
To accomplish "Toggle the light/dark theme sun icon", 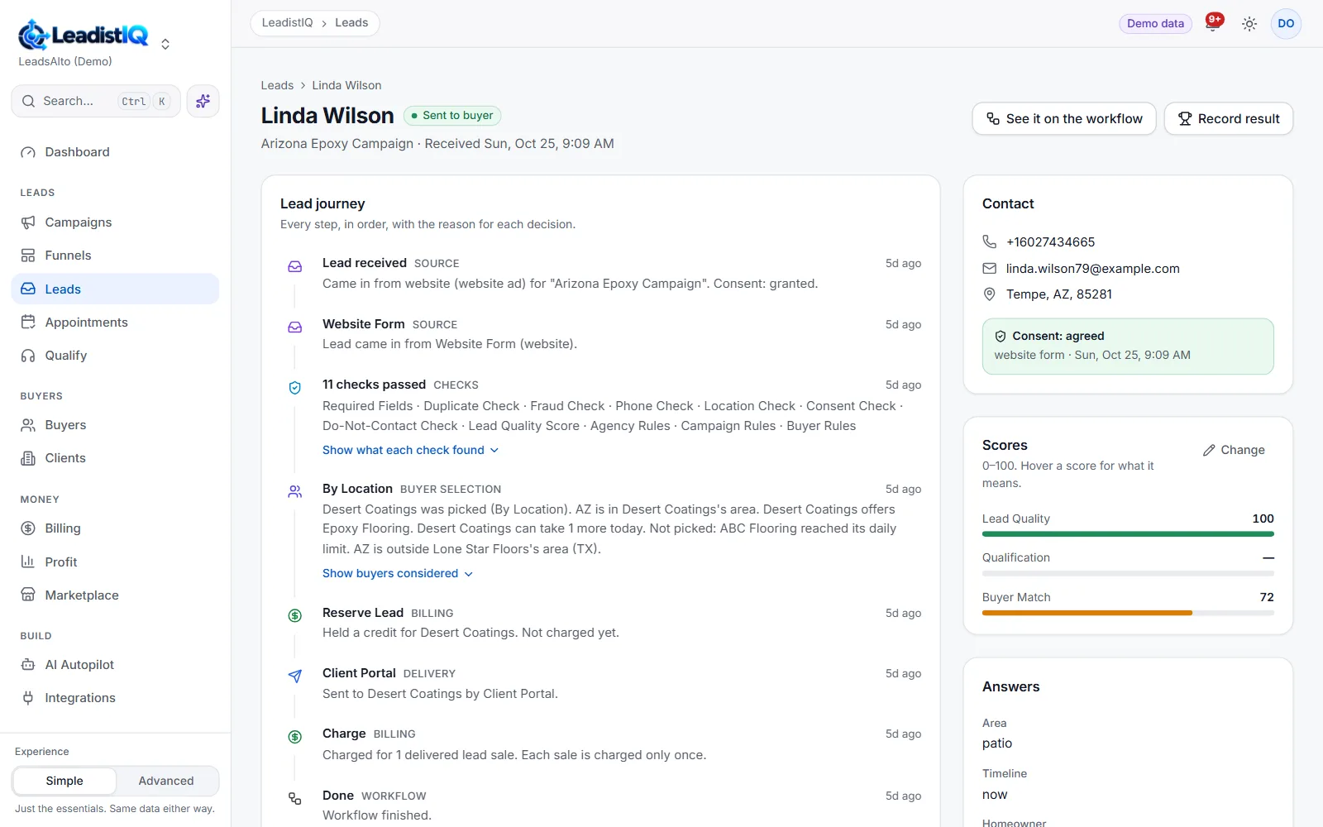I will (x=1249, y=24).
